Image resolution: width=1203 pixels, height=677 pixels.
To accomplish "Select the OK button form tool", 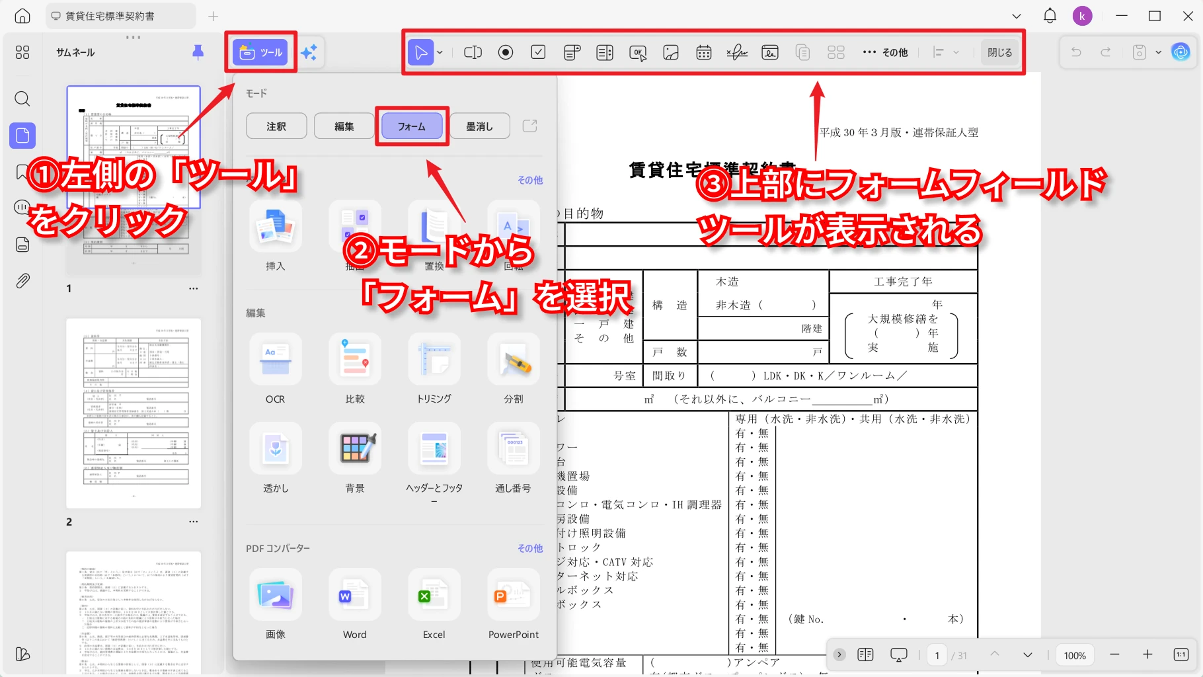I will 638,52.
